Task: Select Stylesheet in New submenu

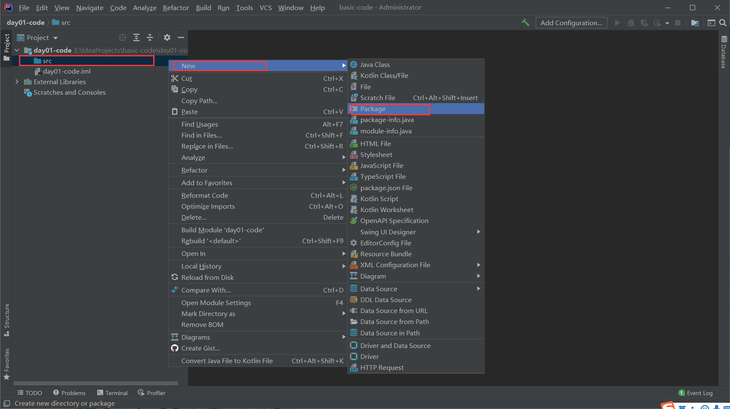Action: click(416, 154)
